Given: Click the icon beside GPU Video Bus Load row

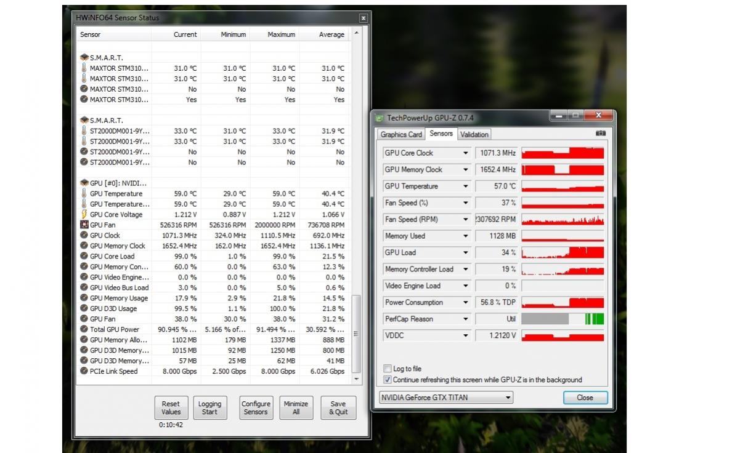Looking at the screenshot, I should (x=84, y=287).
